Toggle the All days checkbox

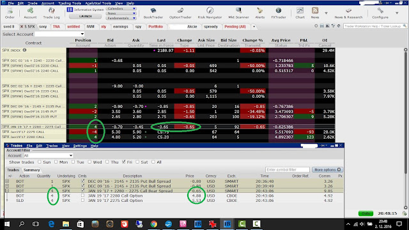(x=153, y=162)
